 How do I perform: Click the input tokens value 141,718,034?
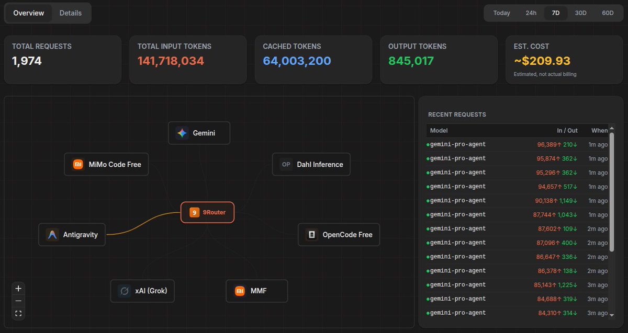tap(171, 61)
